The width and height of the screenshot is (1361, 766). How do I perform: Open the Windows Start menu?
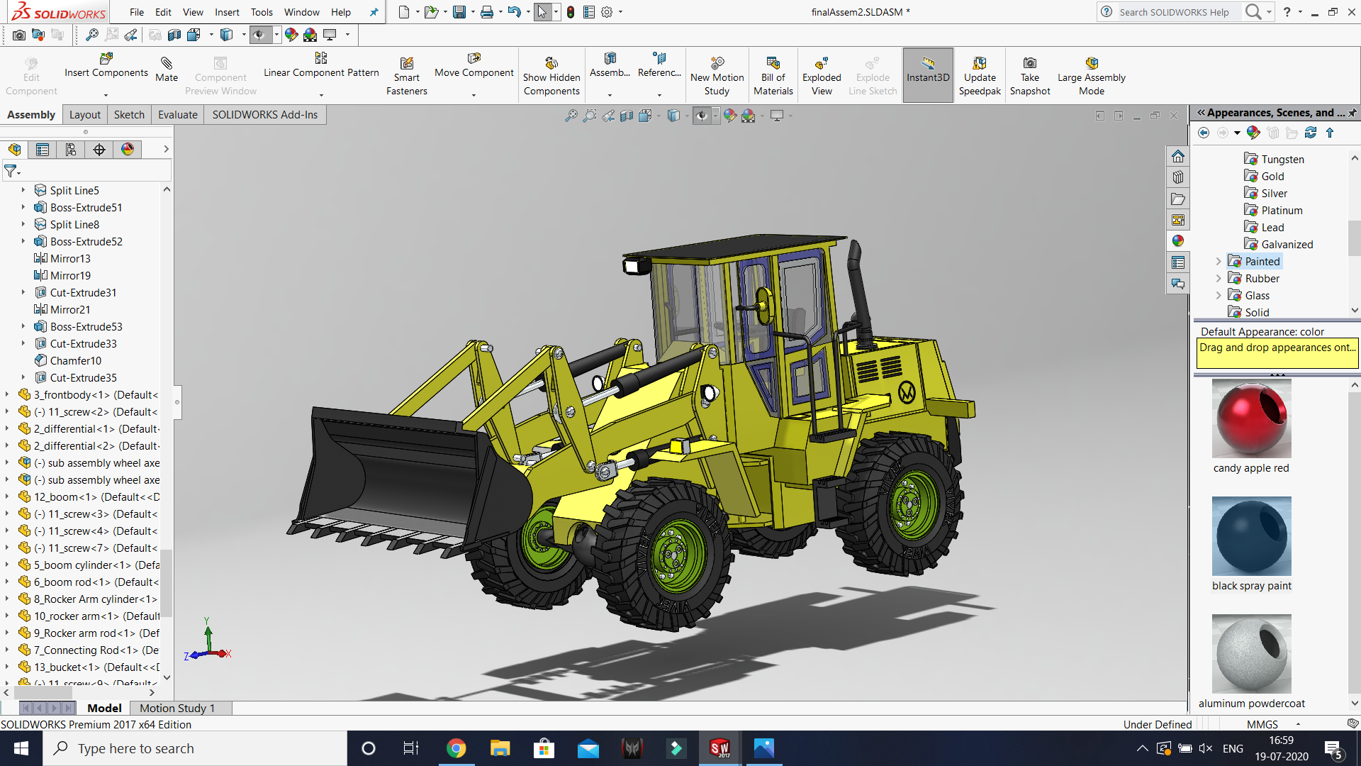(21, 748)
